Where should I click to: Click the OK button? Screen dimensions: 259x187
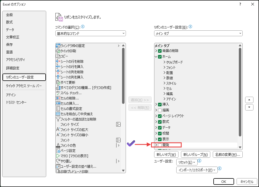(224, 181)
